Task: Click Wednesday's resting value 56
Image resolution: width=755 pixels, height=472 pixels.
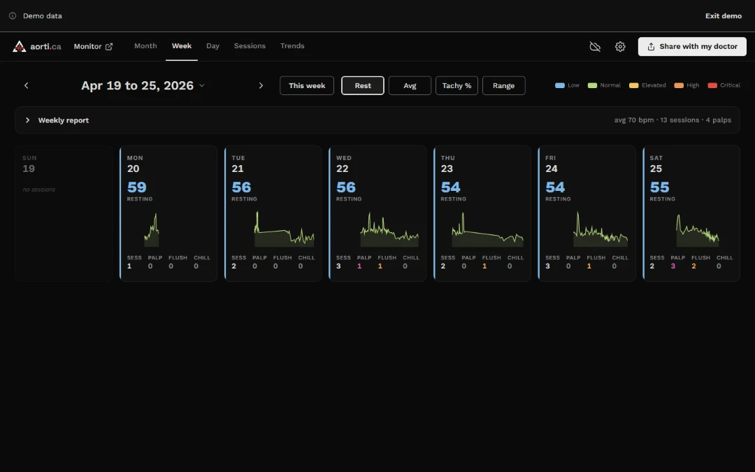Action: click(346, 187)
